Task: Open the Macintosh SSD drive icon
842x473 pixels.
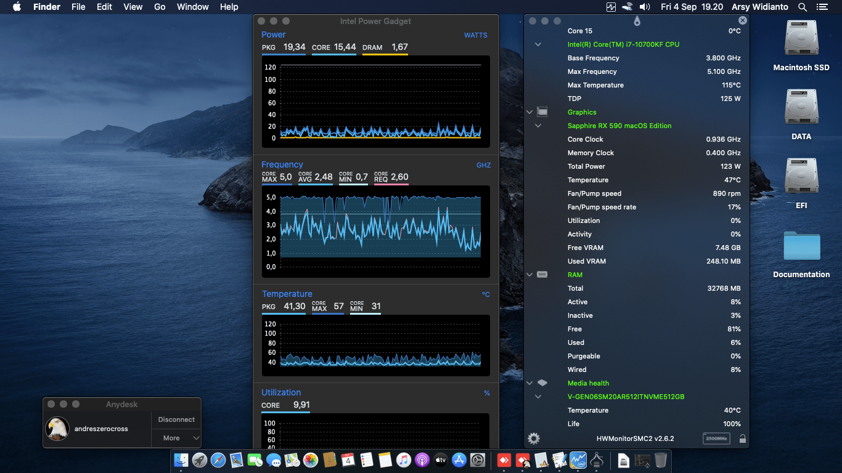Action: 801,39
